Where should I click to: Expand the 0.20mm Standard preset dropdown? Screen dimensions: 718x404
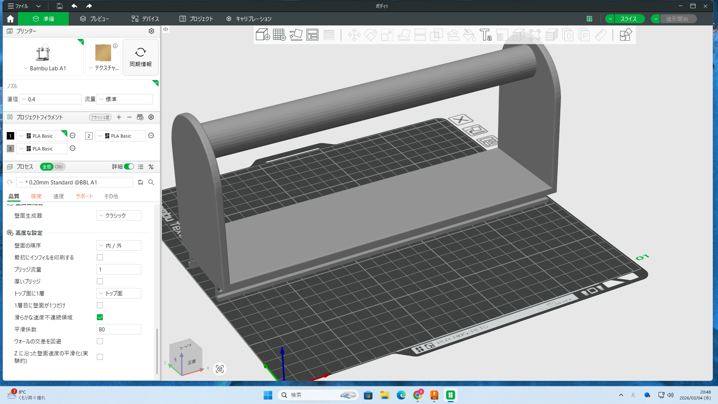click(x=75, y=182)
